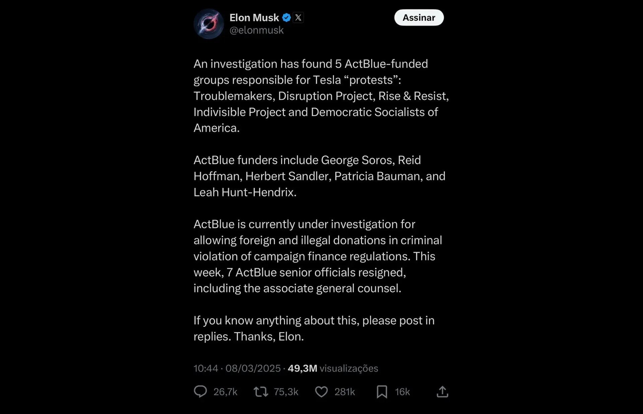This screenshot has height=414, width=643.
Task: Open the @elonmusk handle link
Action: click(x=257, y=30)
